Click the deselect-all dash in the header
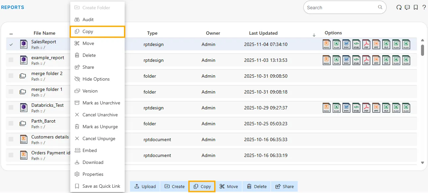 [x=11, y=34]
